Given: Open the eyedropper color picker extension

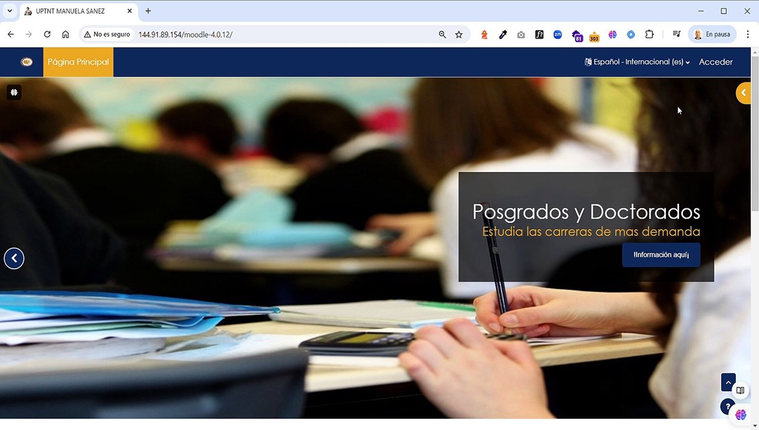Looking at the screenshot, I should coord(503,35).
